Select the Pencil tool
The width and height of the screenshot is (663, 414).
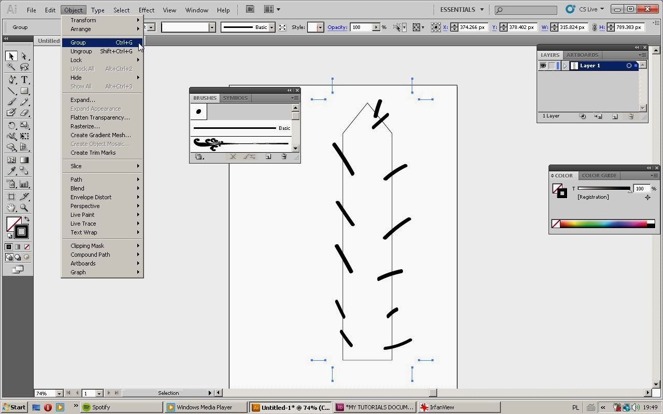pos(24,101)
